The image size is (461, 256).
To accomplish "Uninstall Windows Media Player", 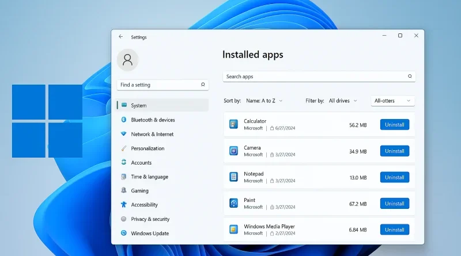I will tap(395, 230).
